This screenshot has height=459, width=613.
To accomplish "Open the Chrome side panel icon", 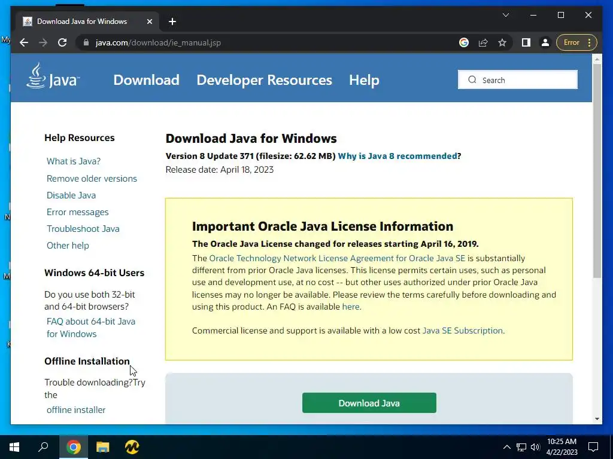I will (526, 42).
